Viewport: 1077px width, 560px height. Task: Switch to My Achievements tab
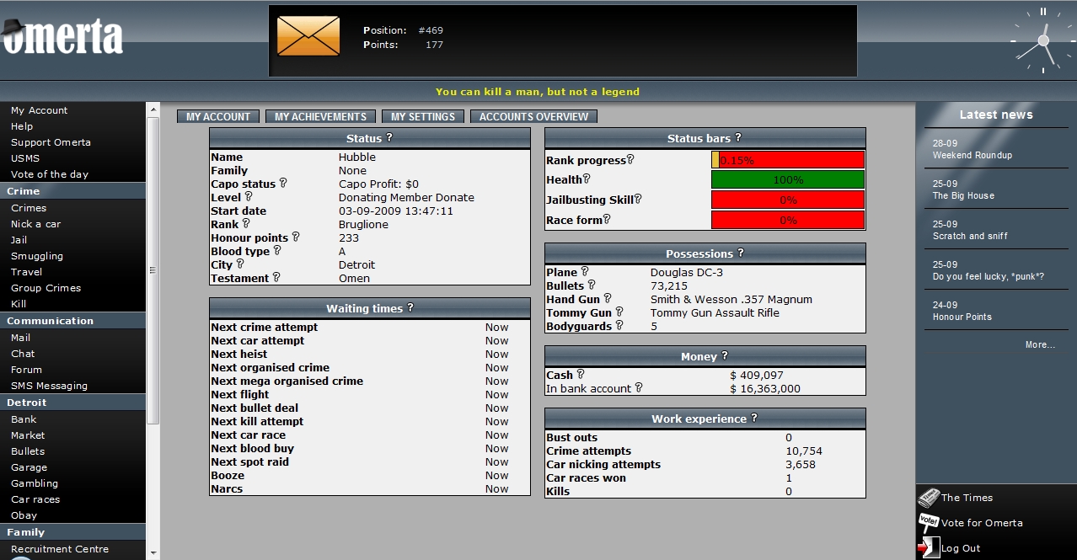tap(320, 117)
